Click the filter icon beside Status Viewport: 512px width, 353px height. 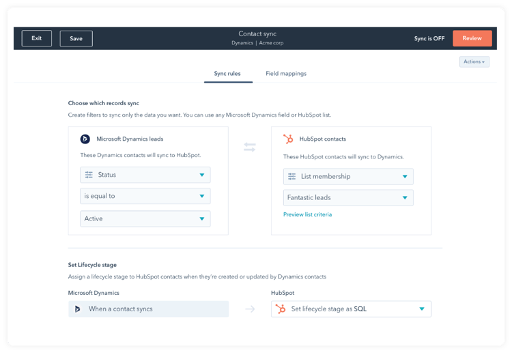(x=89, y=175)
